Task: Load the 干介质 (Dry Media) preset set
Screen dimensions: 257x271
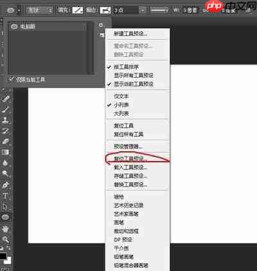Action: point(137,248)
